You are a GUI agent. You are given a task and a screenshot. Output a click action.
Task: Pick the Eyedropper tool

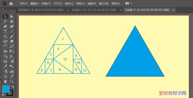[5, 66]
